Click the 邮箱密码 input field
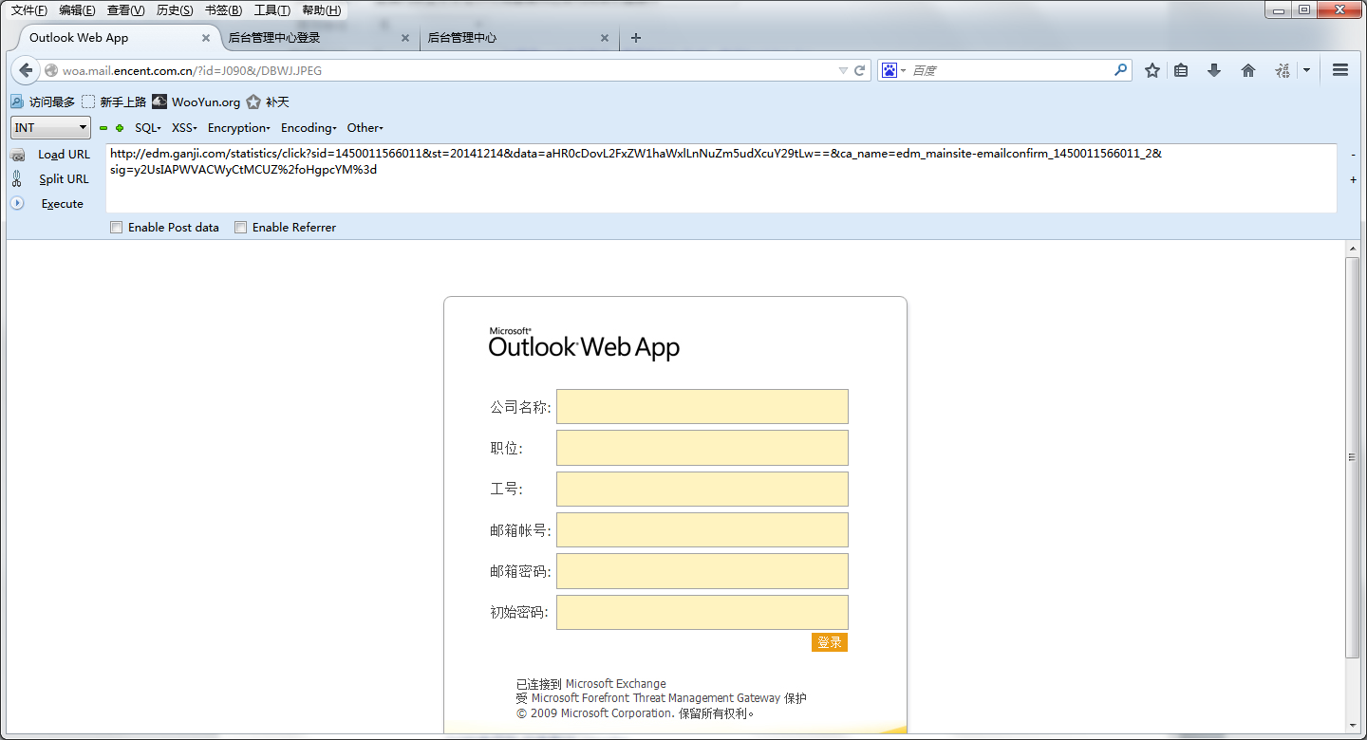This screenshot has height=740, width=1367. pyautogui.click(x=702, y=571)
